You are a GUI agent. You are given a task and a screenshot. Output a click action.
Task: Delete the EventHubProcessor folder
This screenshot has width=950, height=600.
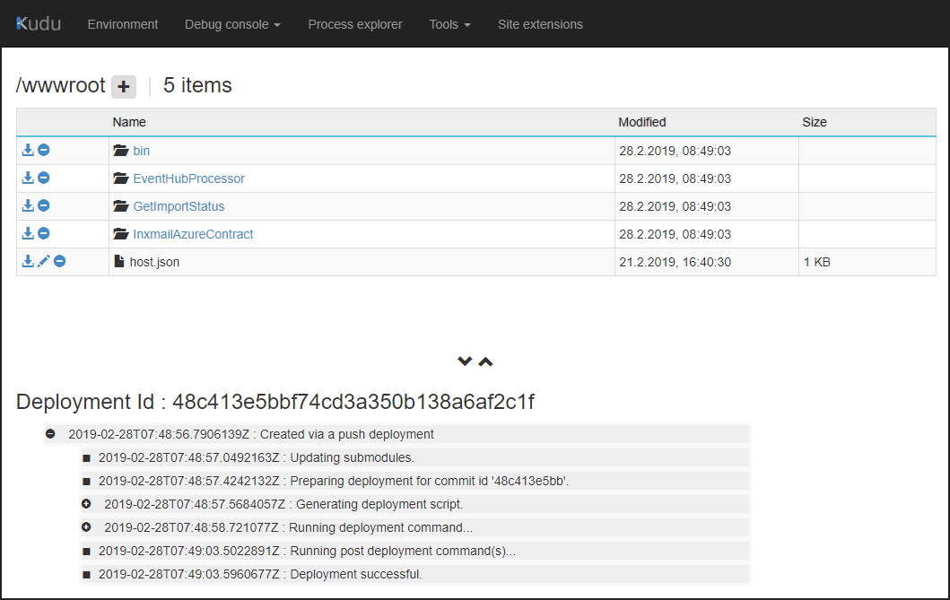tap(44, 178)
